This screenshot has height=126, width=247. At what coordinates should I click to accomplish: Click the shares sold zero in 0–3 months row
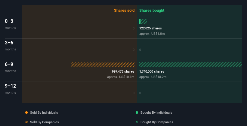[134, 28]
